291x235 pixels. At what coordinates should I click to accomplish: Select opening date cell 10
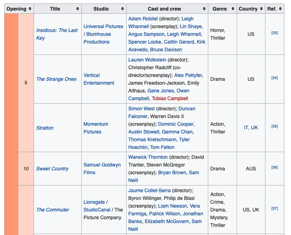26,169
